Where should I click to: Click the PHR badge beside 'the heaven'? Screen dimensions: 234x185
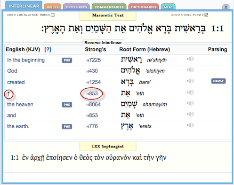pos(67,105)
